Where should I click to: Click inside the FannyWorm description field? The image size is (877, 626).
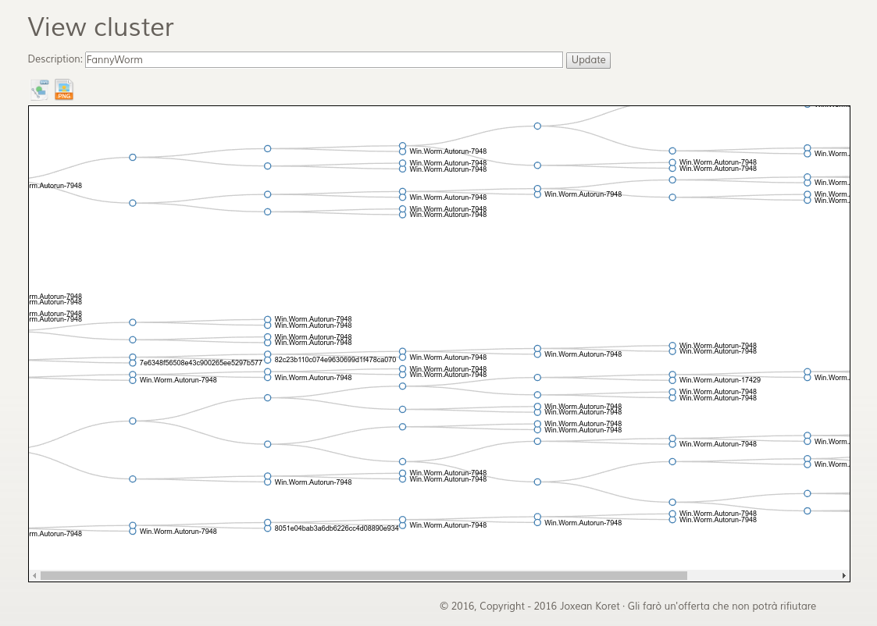point(323,59)
